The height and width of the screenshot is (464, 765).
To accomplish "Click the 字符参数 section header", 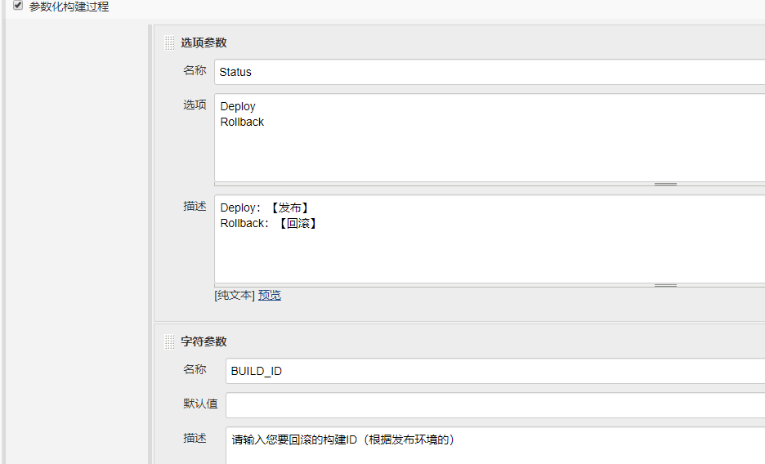I will tap(204, 342).
